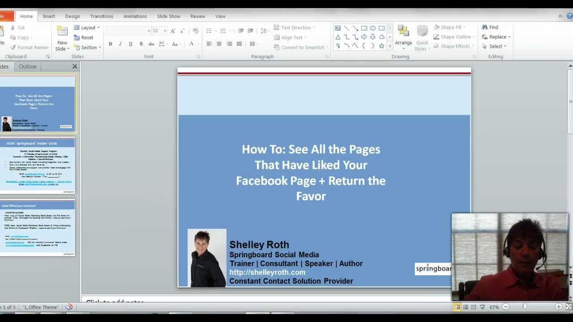Image resolution: width=573 pixels, height=322 pixels.
Task: Open the Transitions ribbon tab
Action: pyautogui.click(x=102, y=16)
